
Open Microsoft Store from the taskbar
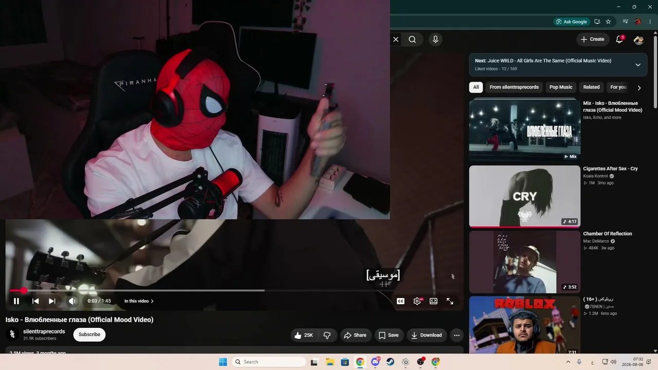click(345, 362)
